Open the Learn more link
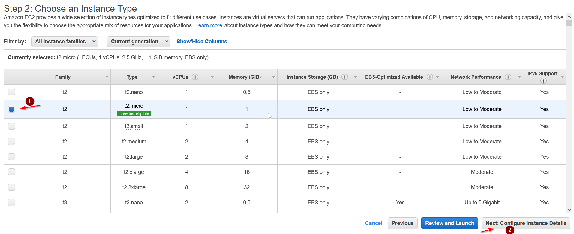Viewport: 574px width, 234px height. coord(209,25)
